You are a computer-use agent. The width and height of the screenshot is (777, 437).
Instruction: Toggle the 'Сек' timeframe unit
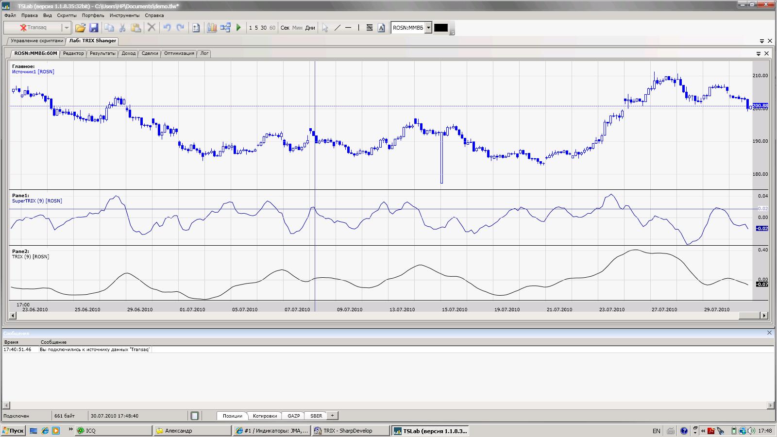point(285,28)
